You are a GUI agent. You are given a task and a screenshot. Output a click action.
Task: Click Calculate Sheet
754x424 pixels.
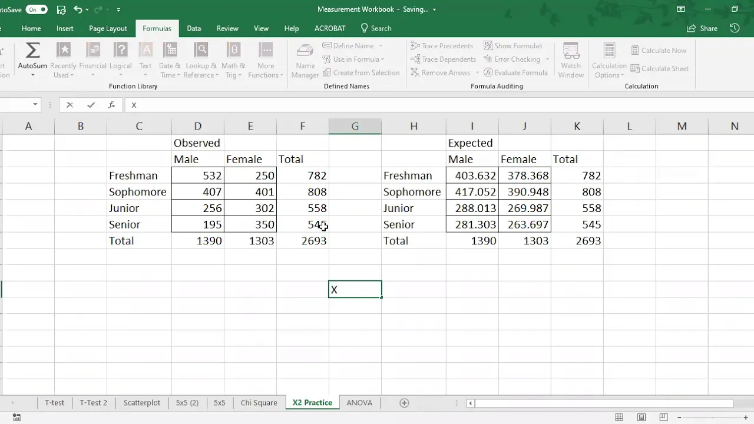pos(659,69)
